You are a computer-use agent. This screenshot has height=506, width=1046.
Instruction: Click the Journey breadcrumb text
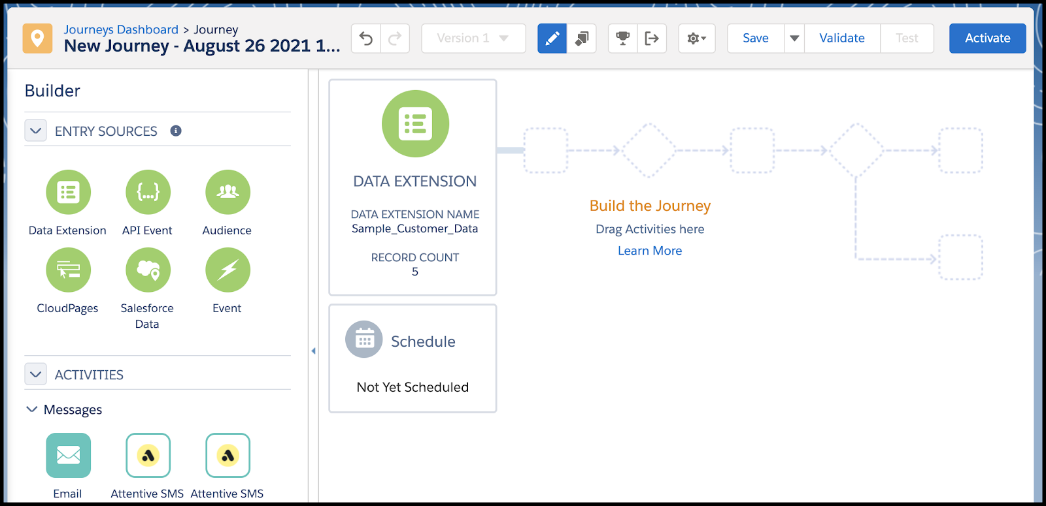click(x=216, y=29)
